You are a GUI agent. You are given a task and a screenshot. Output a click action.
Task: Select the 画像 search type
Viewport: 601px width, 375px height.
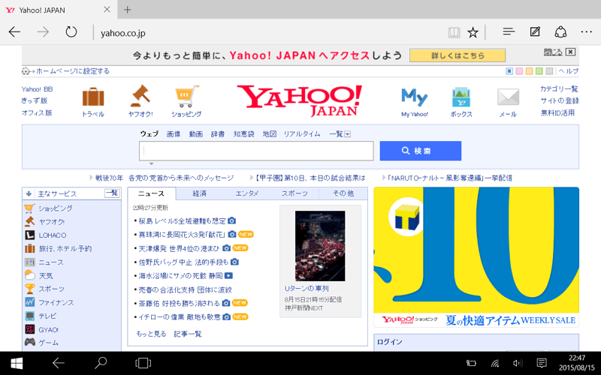point(174,134)
